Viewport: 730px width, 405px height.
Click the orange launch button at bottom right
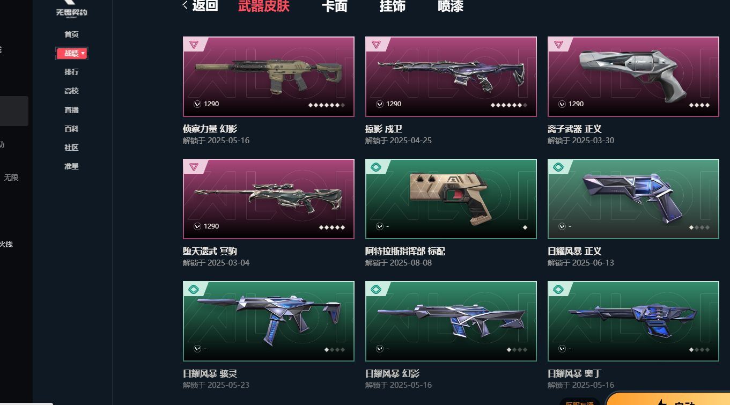(x=668, y=399)
